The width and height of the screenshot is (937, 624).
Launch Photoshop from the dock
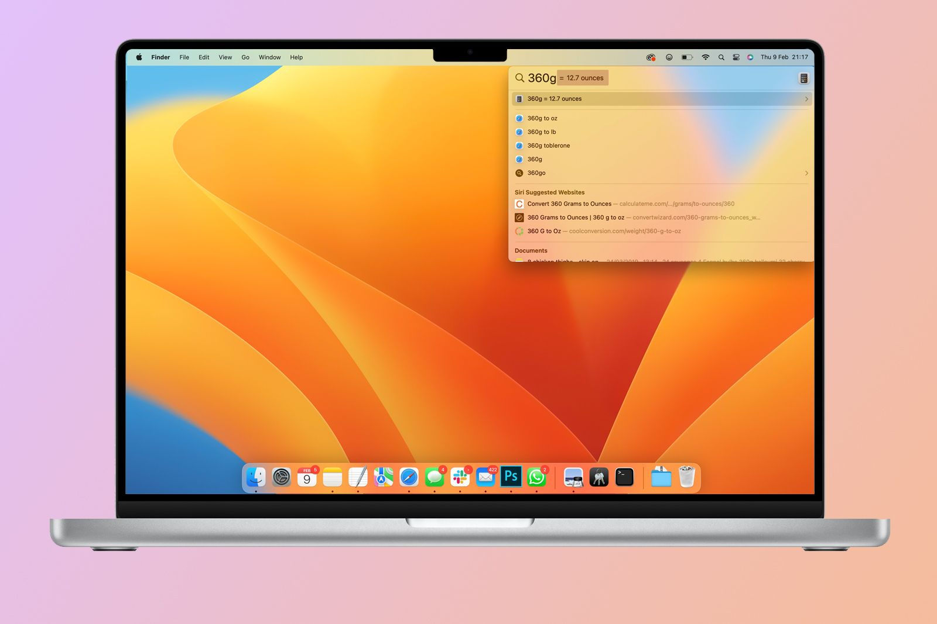(511, 477)
